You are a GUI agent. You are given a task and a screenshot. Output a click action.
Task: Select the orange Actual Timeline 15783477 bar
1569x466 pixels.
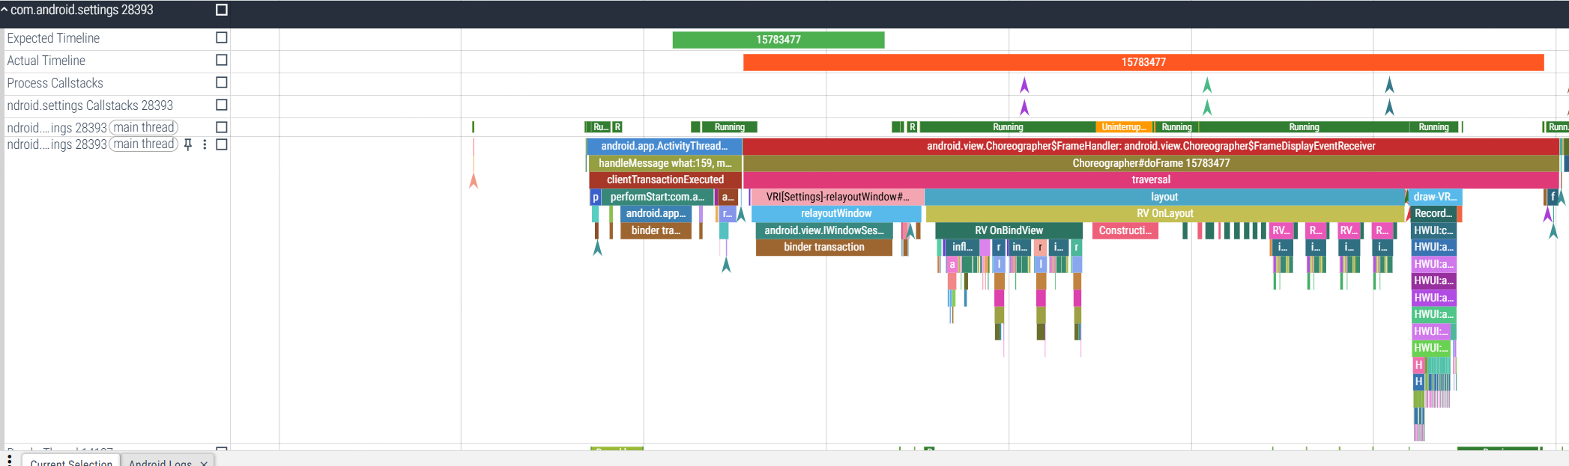(x=1143, y=62)
